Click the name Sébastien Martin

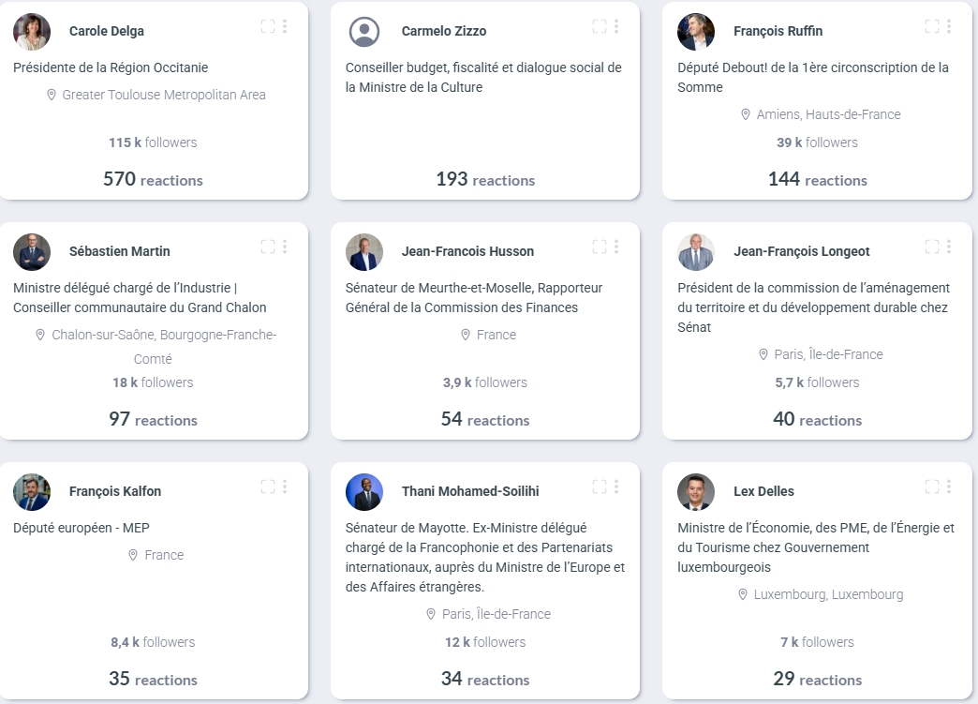tap(120, 251)
